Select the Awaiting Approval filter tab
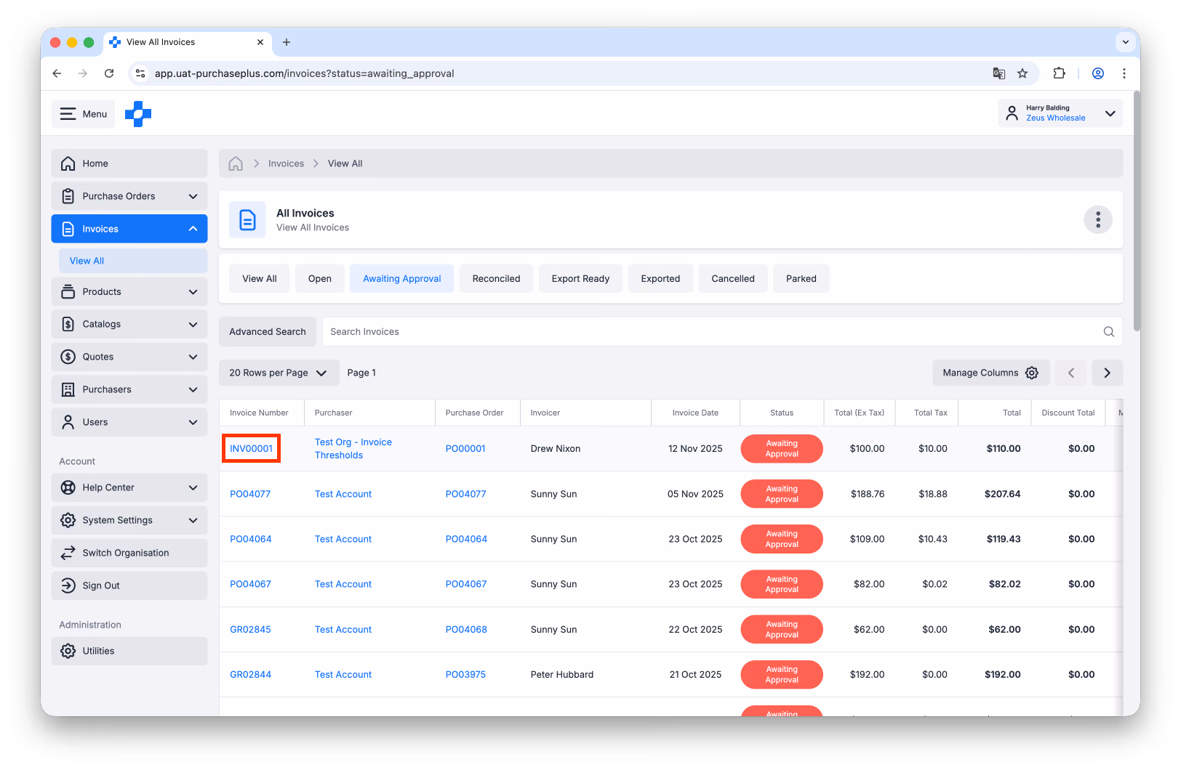This screenshot has width=1181, height=770. tap(402, 279)
